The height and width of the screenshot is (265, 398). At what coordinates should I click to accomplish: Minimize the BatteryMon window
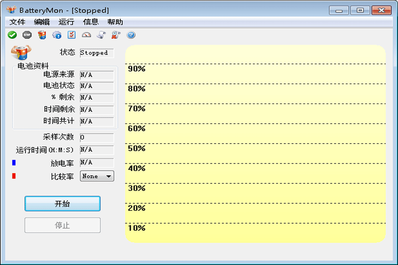[x=339, y=10]
